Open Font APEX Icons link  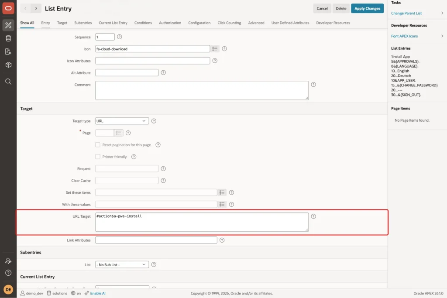coord(404,36)
